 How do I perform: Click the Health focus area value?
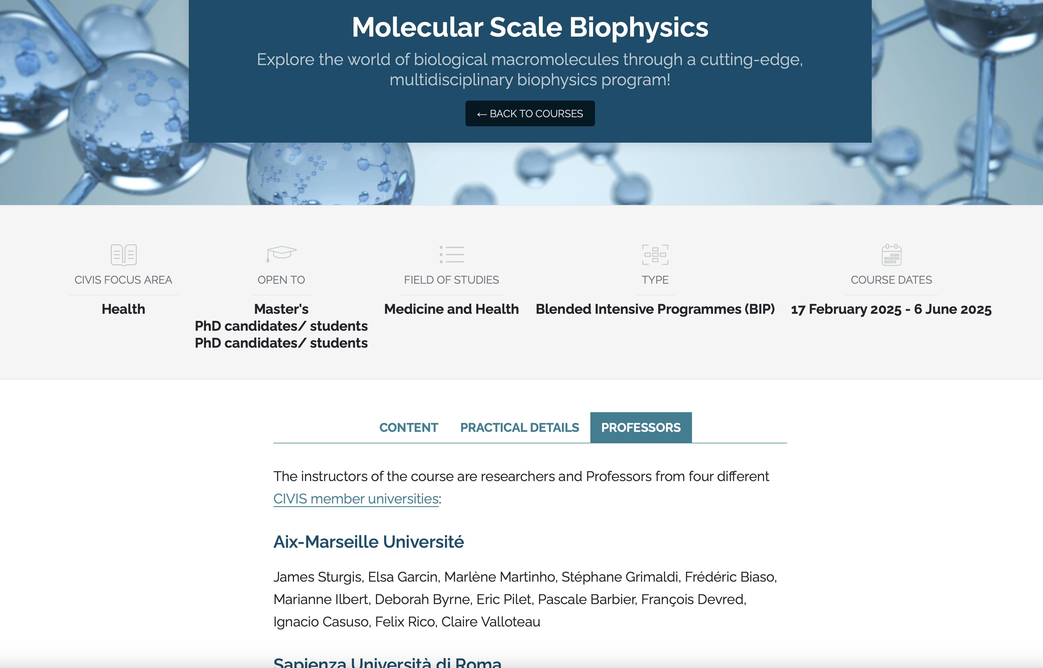pos(123,309)
